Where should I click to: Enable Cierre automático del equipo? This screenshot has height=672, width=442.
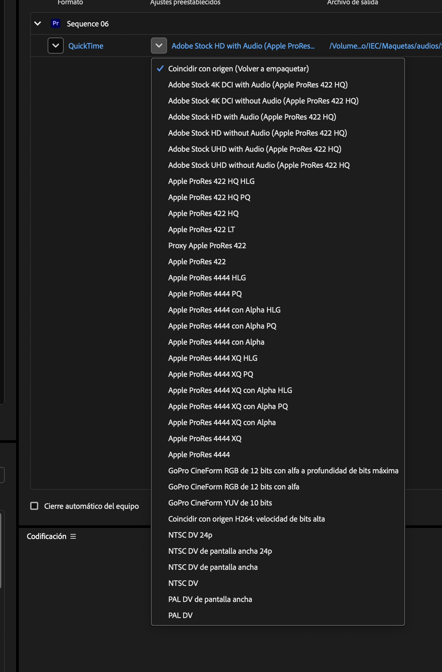(x=35, y=507)
